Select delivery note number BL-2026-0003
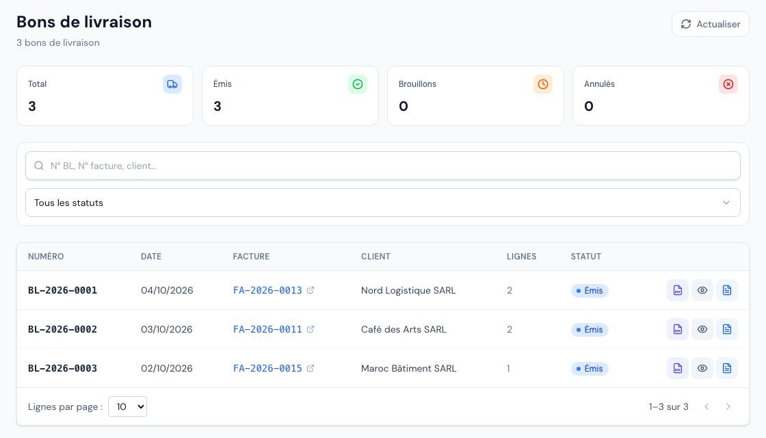This screenshot has width=766, height=438. (62, 369)
